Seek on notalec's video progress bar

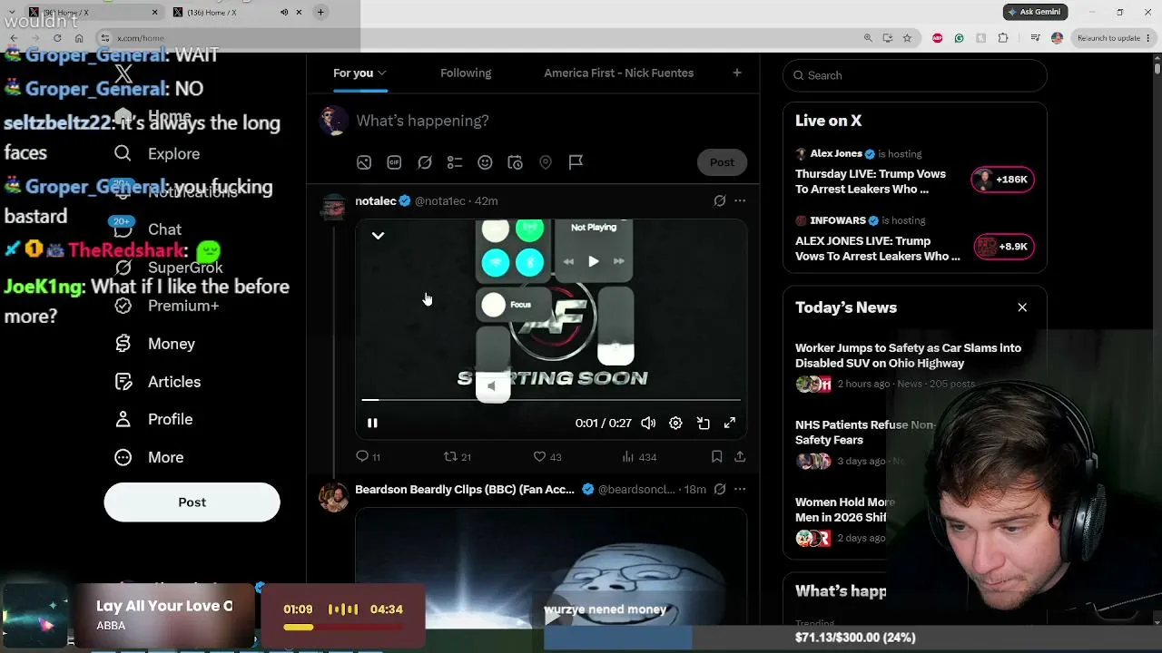[551, 399]
